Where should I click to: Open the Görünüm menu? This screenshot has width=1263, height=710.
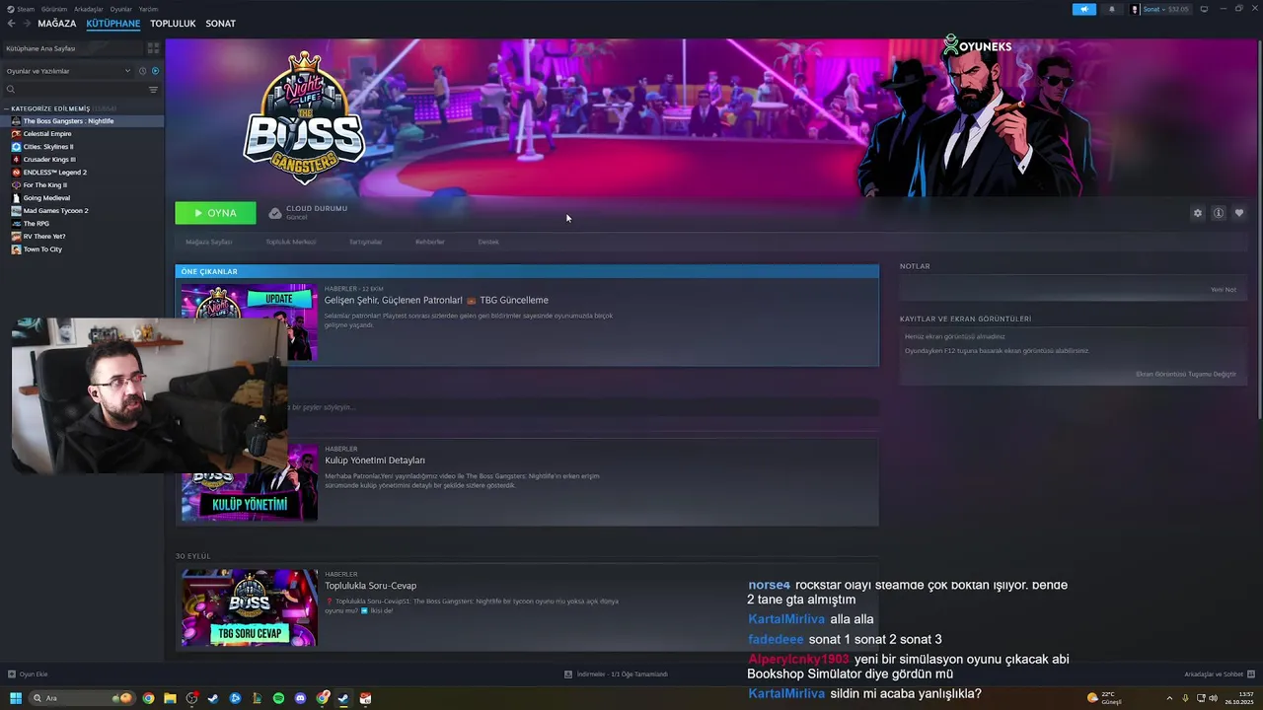click(54, 9)
